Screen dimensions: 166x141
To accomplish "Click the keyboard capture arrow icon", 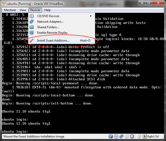I will point(144,136).
